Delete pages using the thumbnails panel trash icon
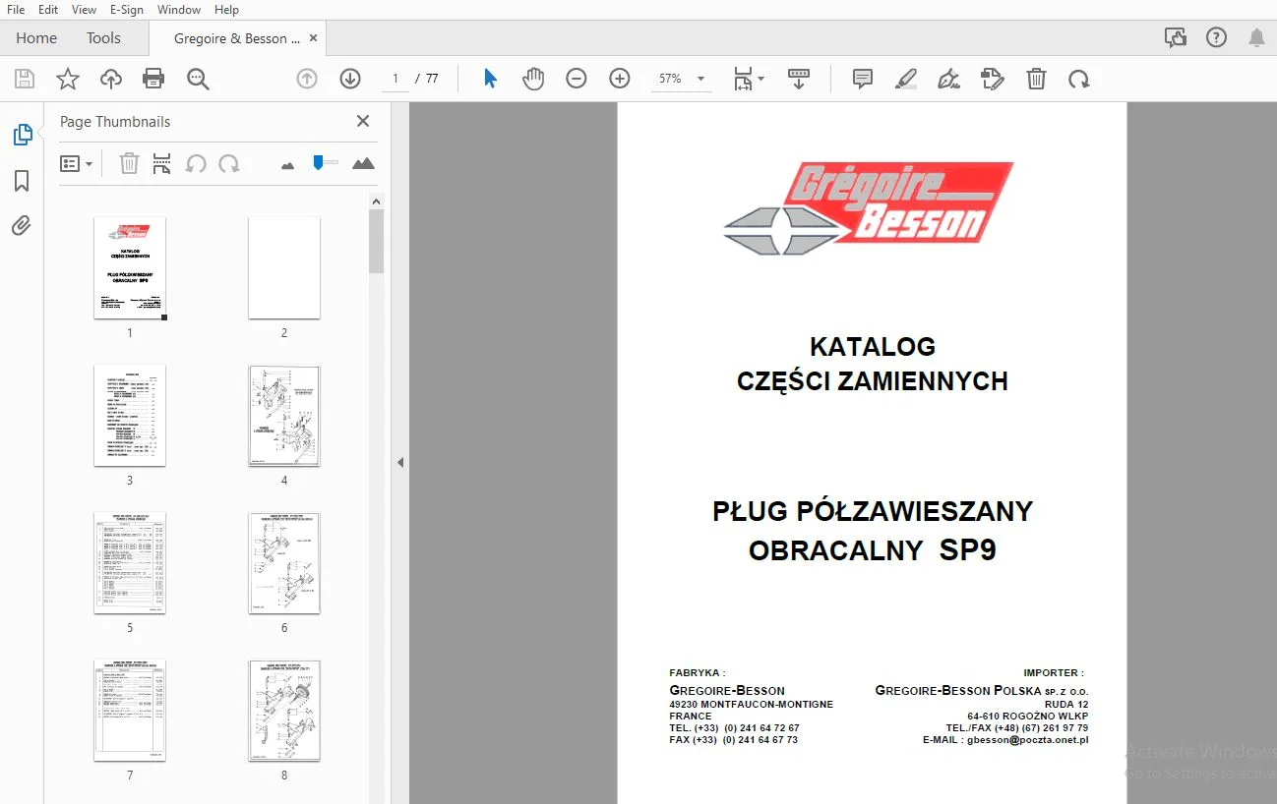This screenshot has width=1277, height=804. pyautogui.click(x=129, y=163)
